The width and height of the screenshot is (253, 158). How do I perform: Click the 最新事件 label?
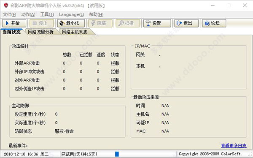(x=18, y=146)
